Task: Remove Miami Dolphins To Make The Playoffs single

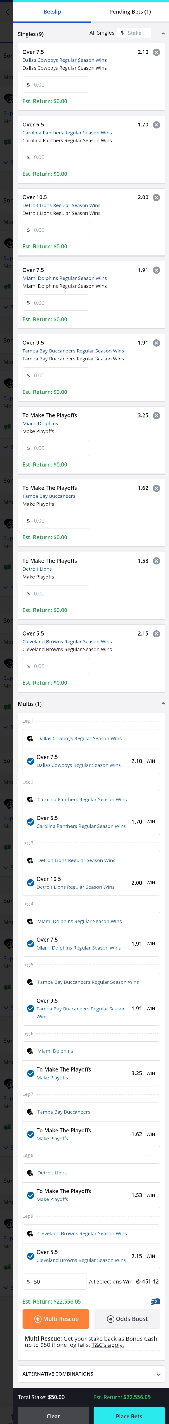Action: (x=156, y=416)
